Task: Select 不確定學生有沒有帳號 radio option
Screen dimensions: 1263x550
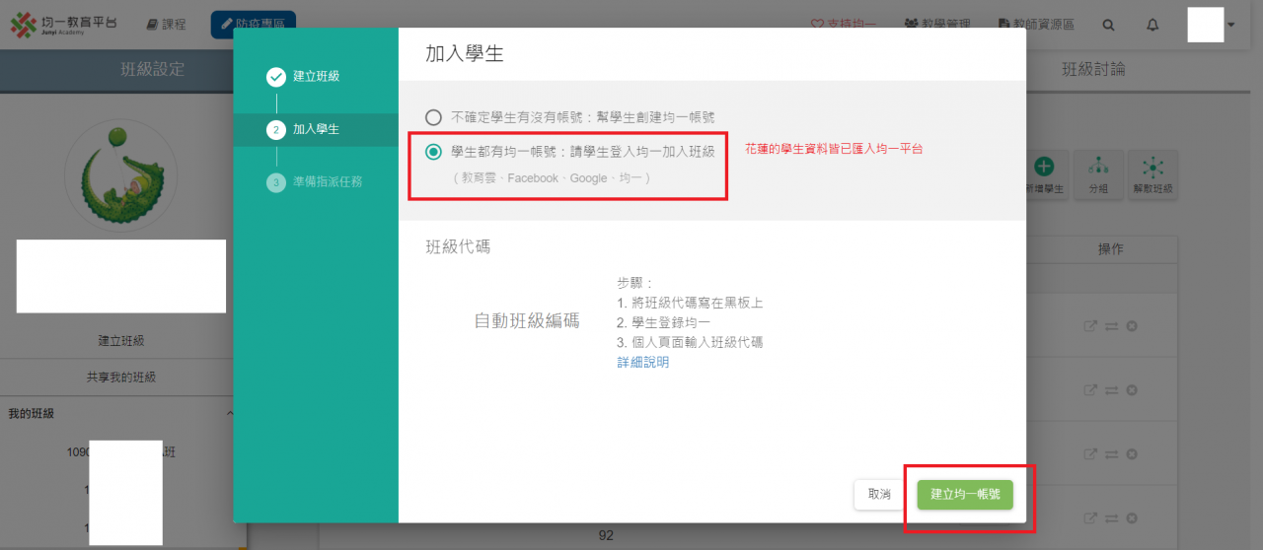Action: pos(433,116)
